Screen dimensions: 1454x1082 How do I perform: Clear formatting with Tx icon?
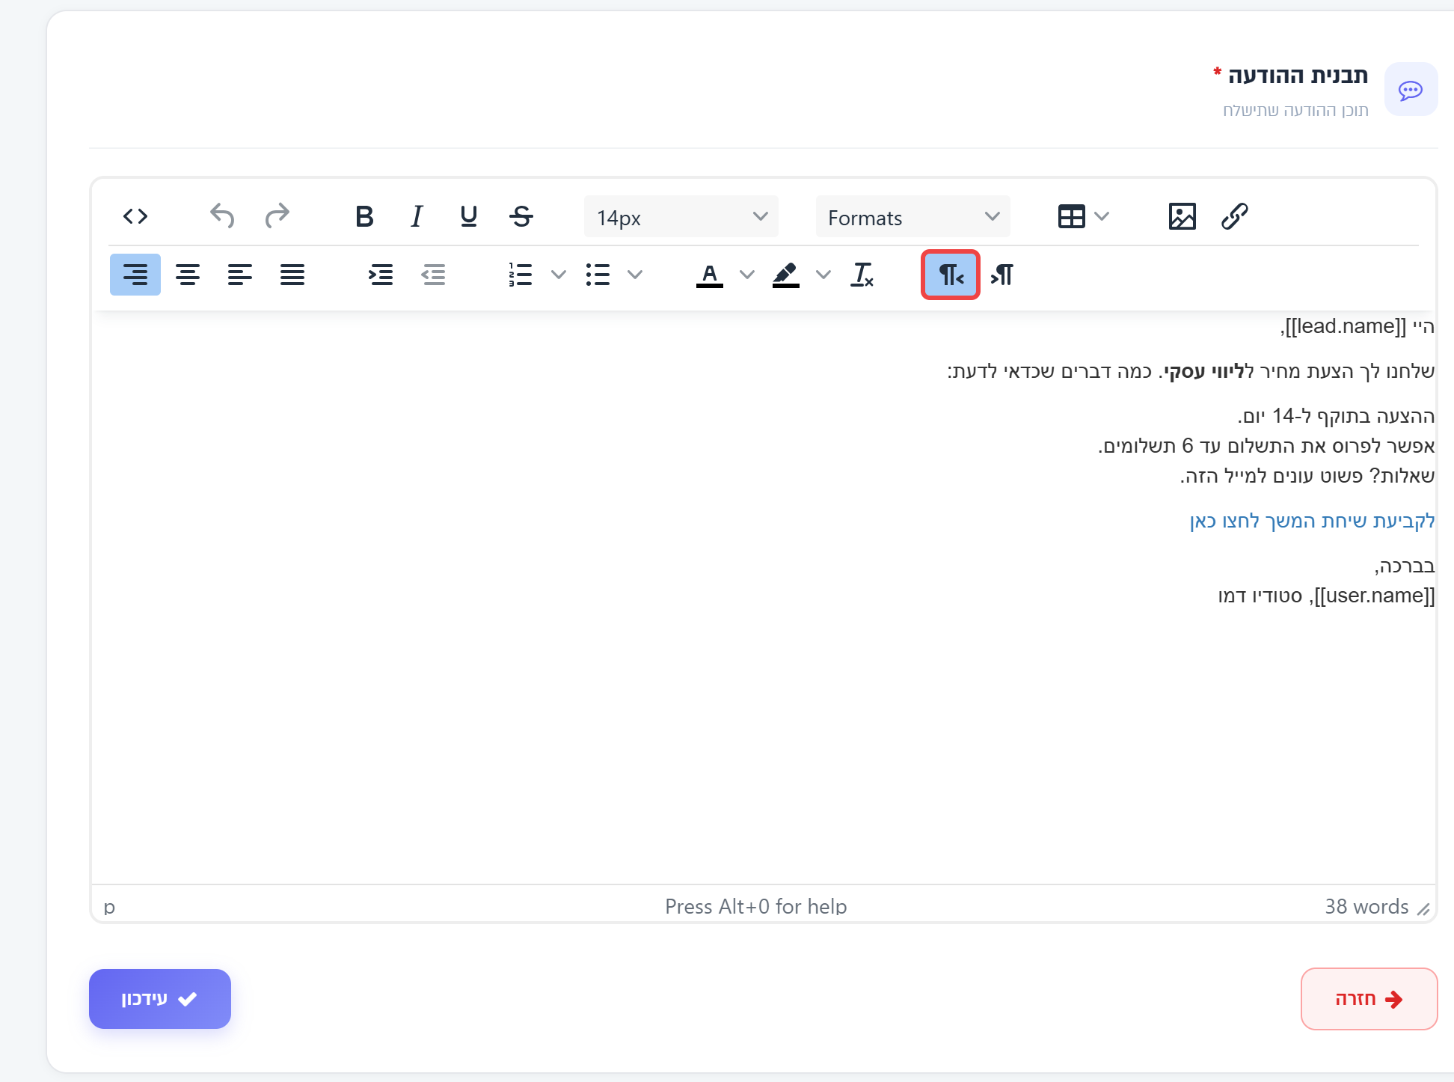point(862,275)
